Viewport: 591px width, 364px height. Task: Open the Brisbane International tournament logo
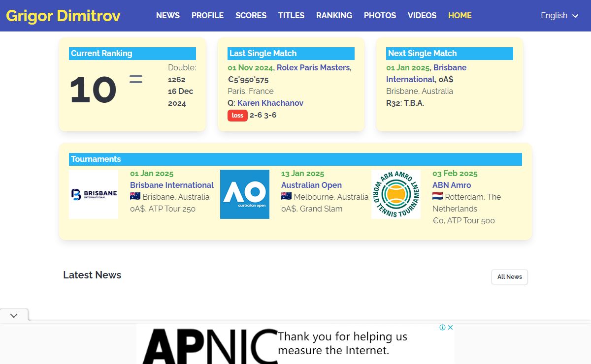[x=94, y=194]
